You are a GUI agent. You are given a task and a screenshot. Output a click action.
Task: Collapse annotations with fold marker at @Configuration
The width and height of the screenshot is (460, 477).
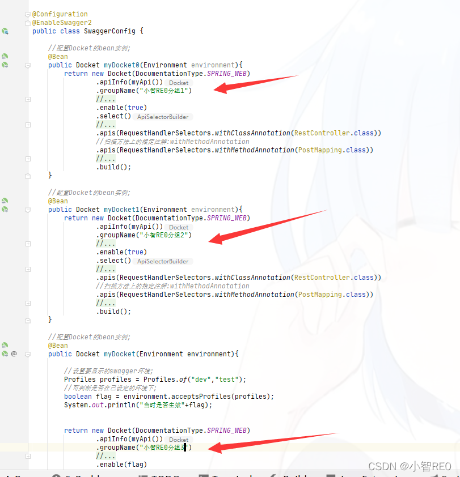pos(28,14)
